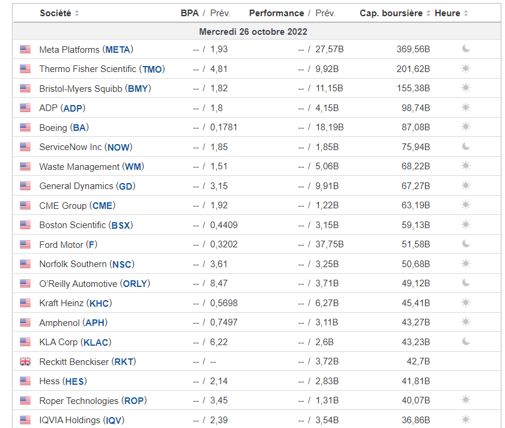Click the Mercredi 26 octobre 2022 date row
The image size is (505, 428).
click(253, 31)
